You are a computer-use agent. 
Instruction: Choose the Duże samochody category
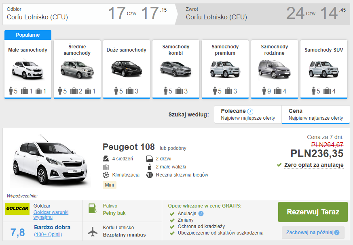126,69
